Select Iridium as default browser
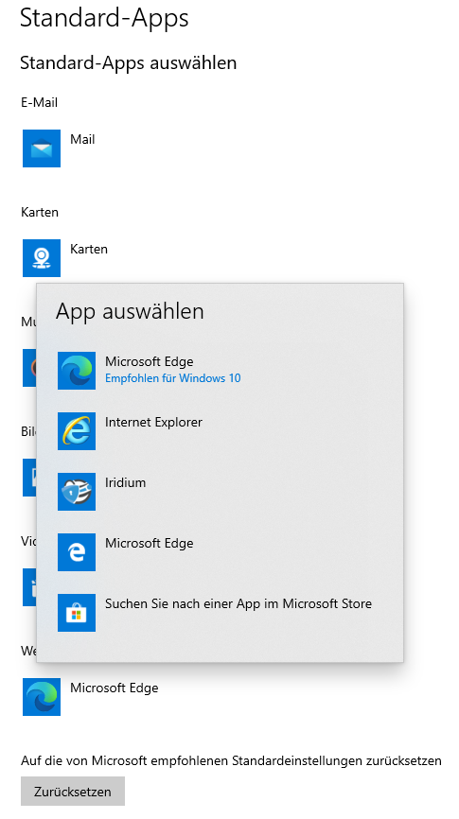This screenshot has width=459, height=819. [126, 482]
